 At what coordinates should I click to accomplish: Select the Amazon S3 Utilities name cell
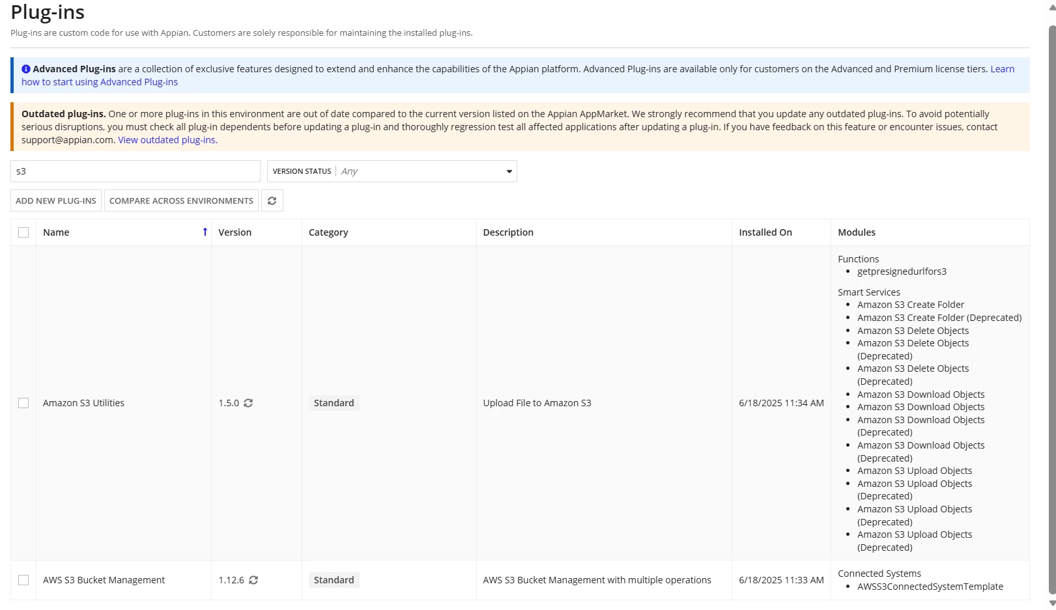pos(83,403)
